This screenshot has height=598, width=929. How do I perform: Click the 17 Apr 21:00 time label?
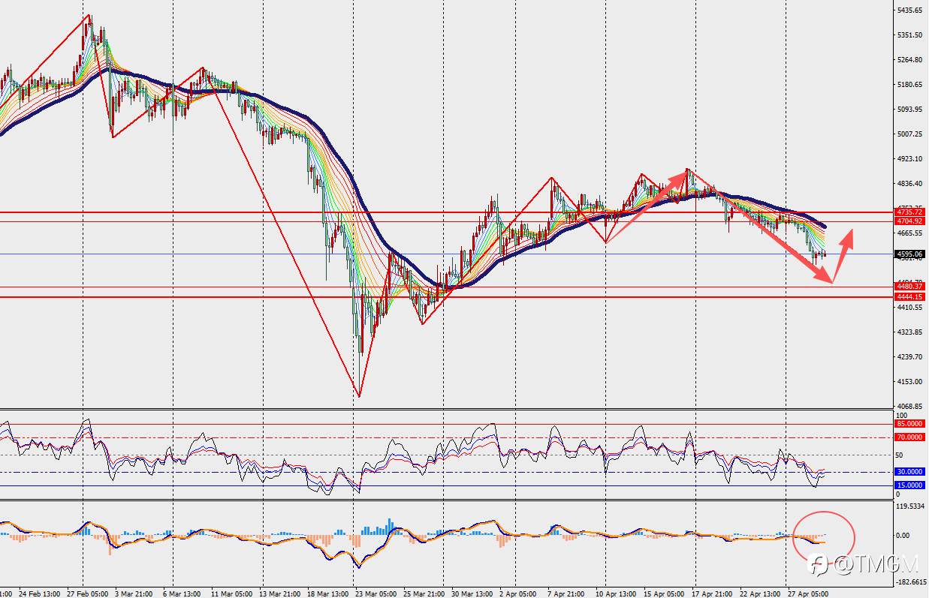pyautogui.click(x=712, y=593)
